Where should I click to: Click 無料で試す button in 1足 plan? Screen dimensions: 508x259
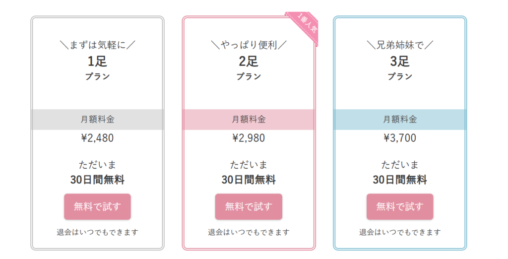pyautogui.click(x=97, y=206)
